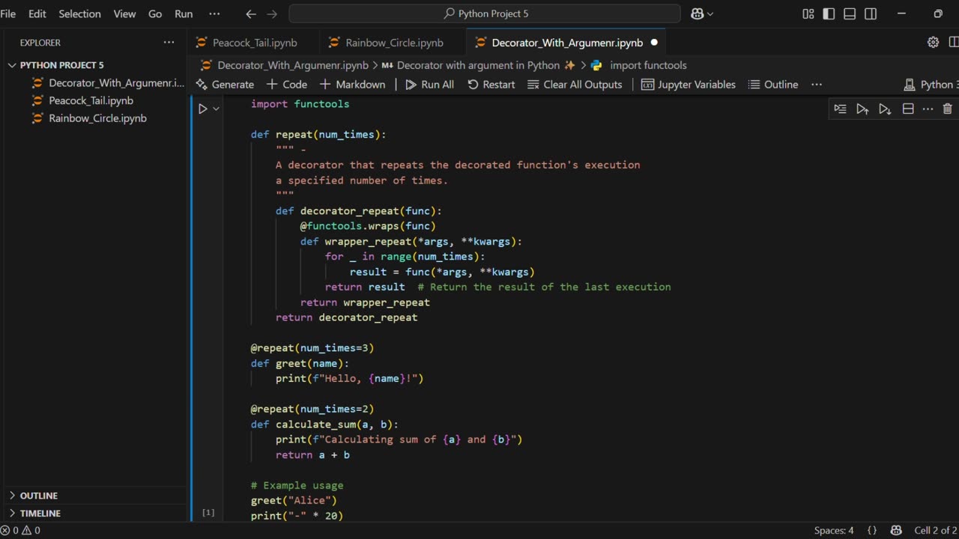Viewport: 959px width, 539px height.
Task: Select Python kernel picker
Action: (x=931, y=85)
